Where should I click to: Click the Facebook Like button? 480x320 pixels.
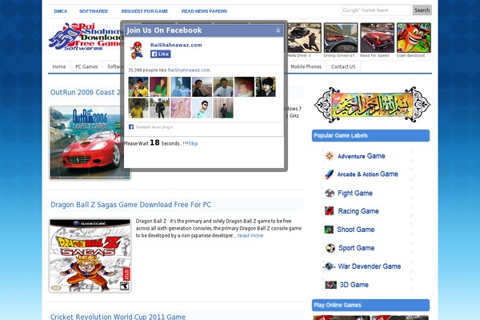(x=161, y=54)
